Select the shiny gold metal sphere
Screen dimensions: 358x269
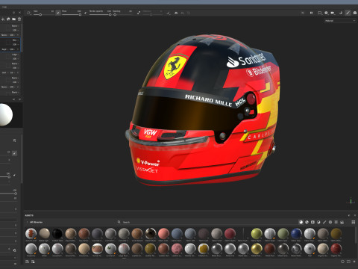tap(257, 249)
